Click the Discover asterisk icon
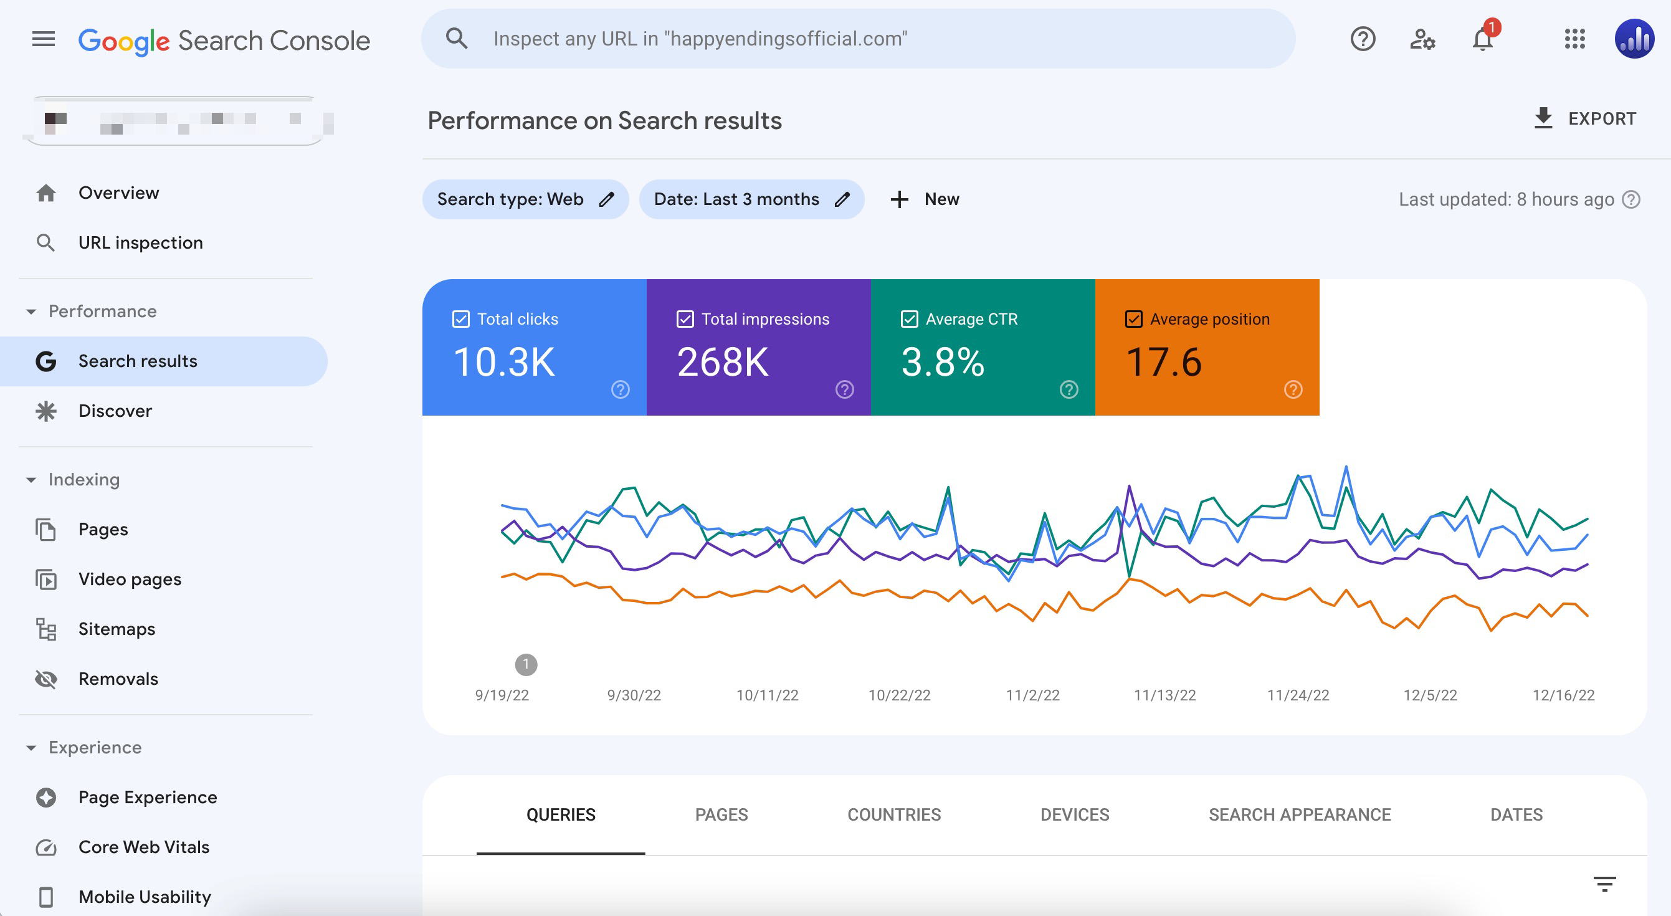1671x916 pixels. pyautogui.click(x=46, y=411)
